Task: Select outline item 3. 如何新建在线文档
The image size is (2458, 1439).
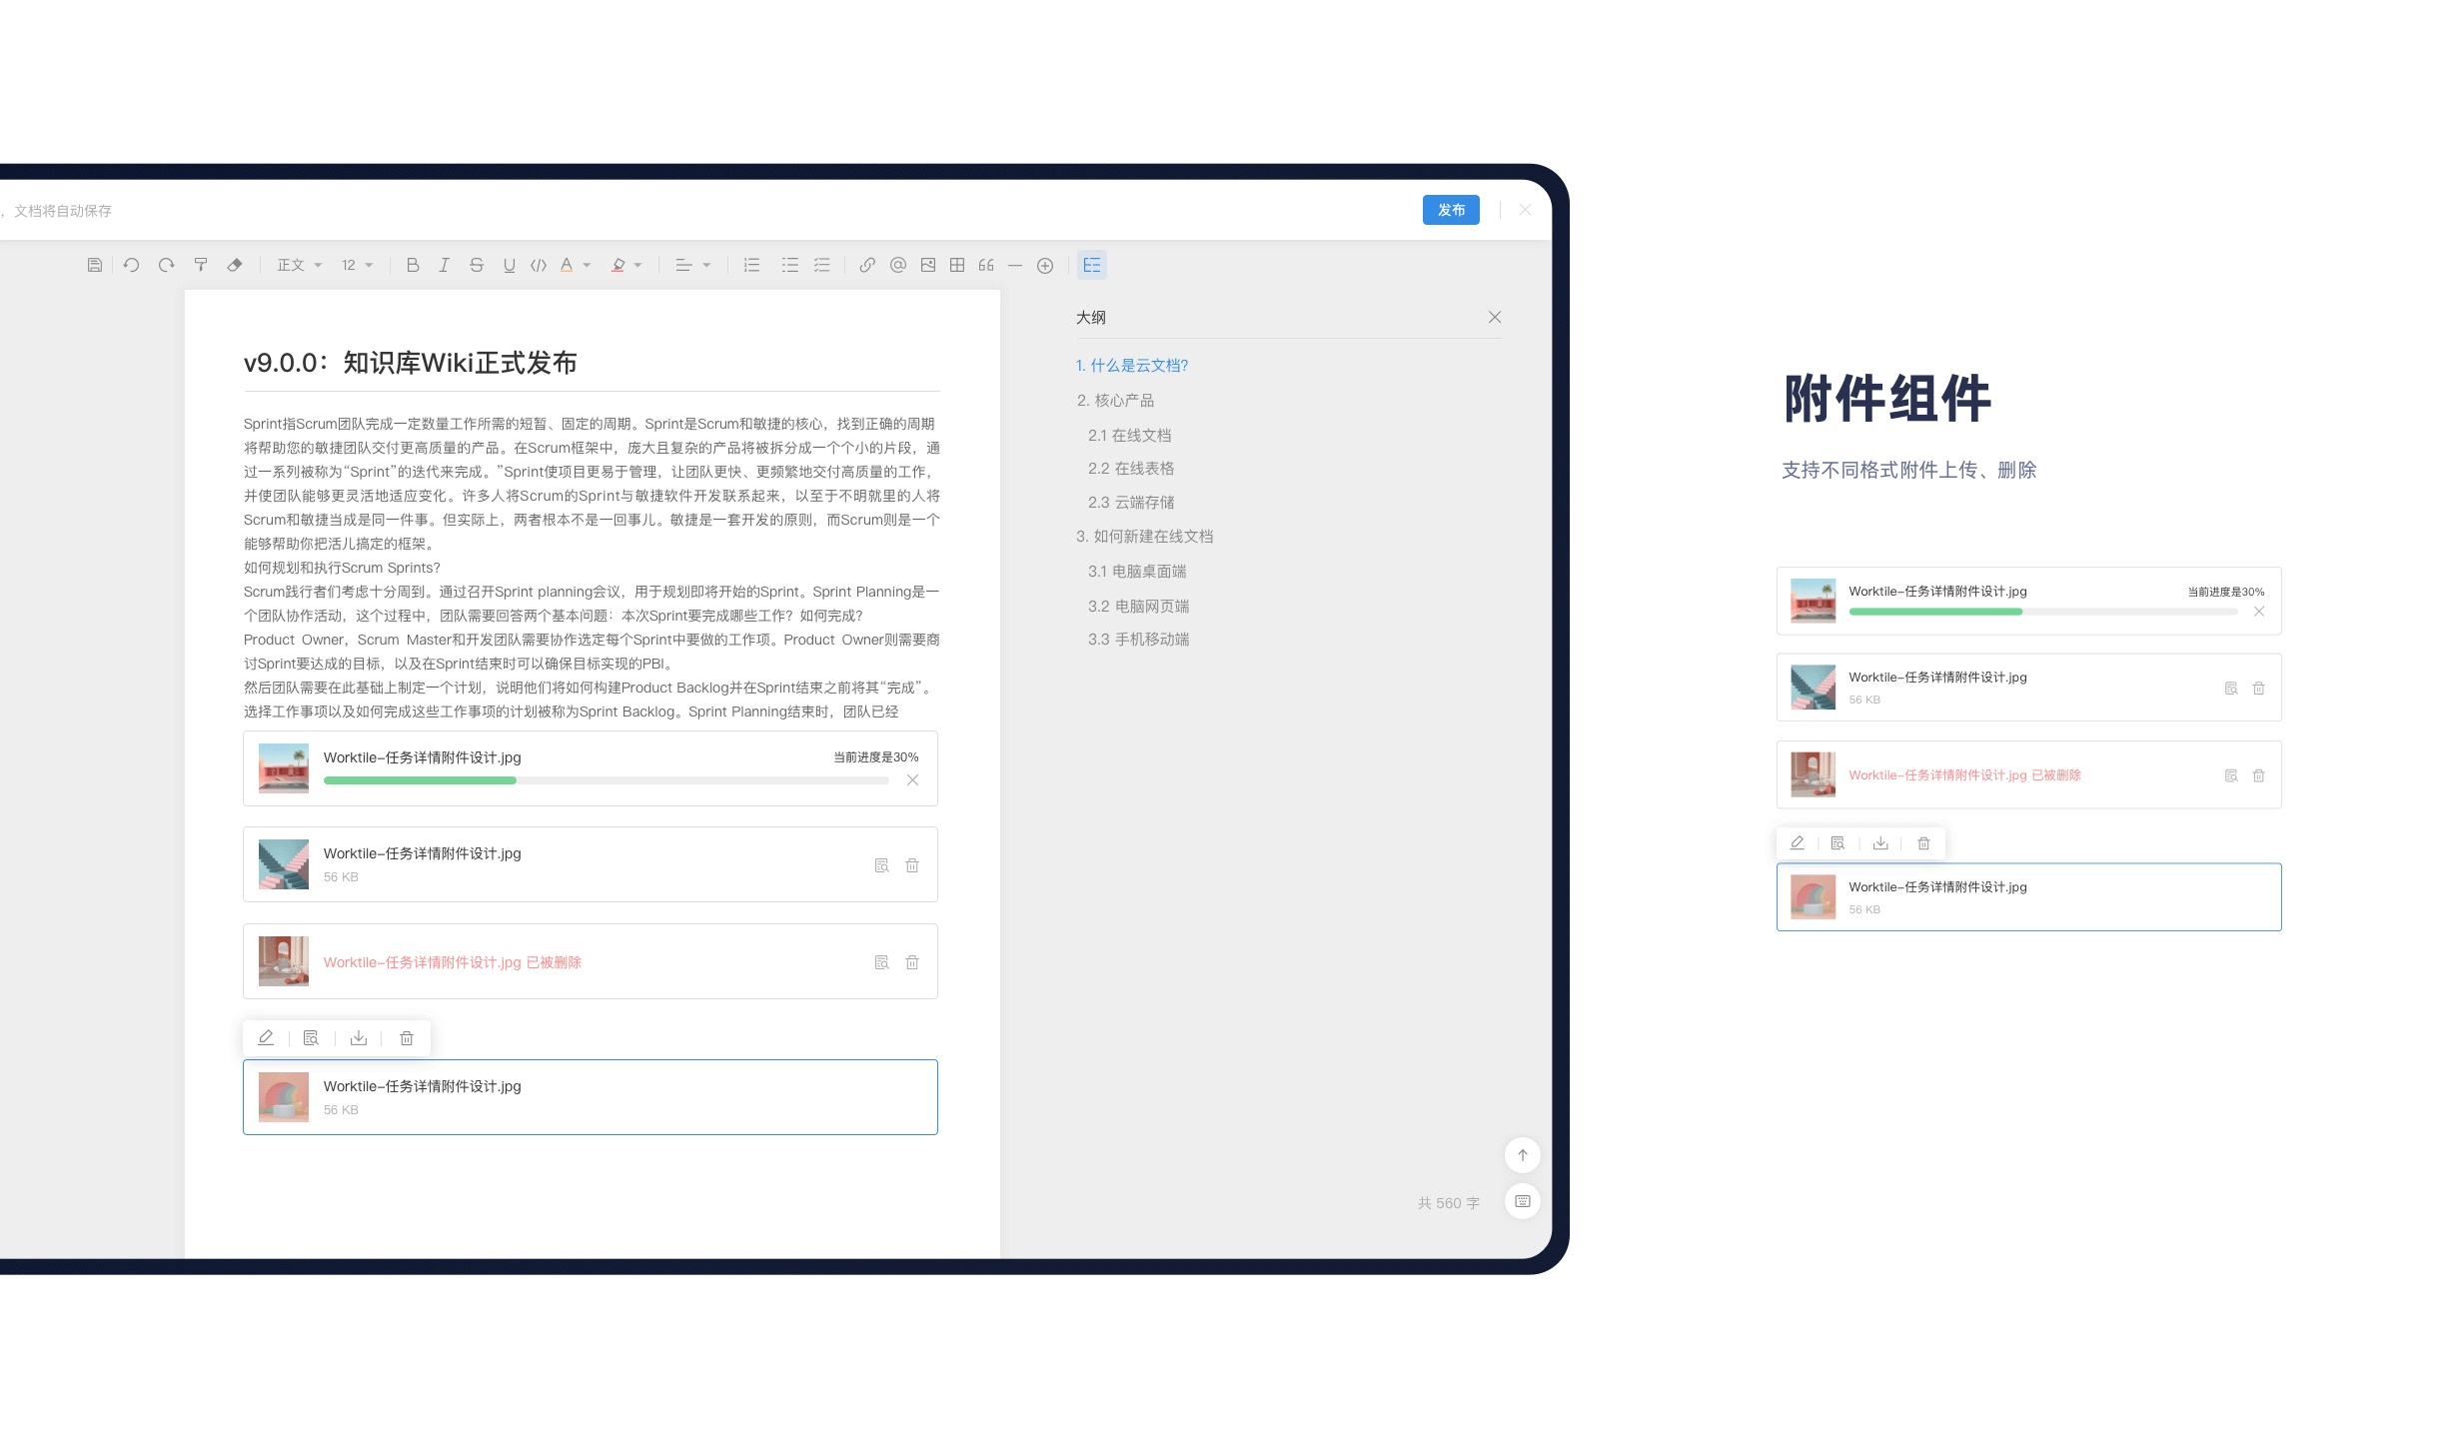Action: 1144,537
